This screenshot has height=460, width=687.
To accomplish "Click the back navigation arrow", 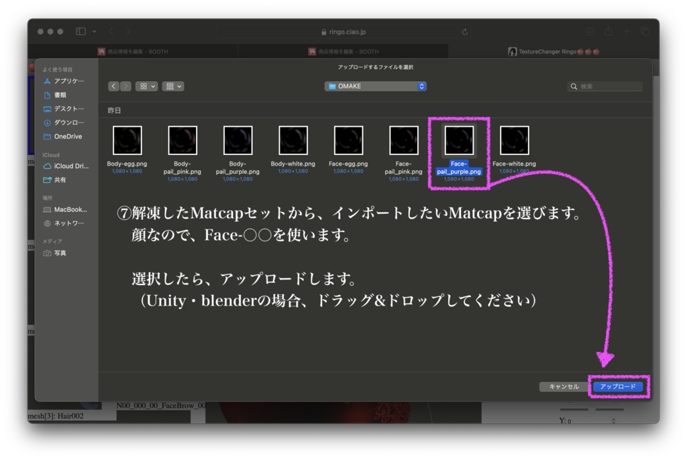I will point(113,86).
